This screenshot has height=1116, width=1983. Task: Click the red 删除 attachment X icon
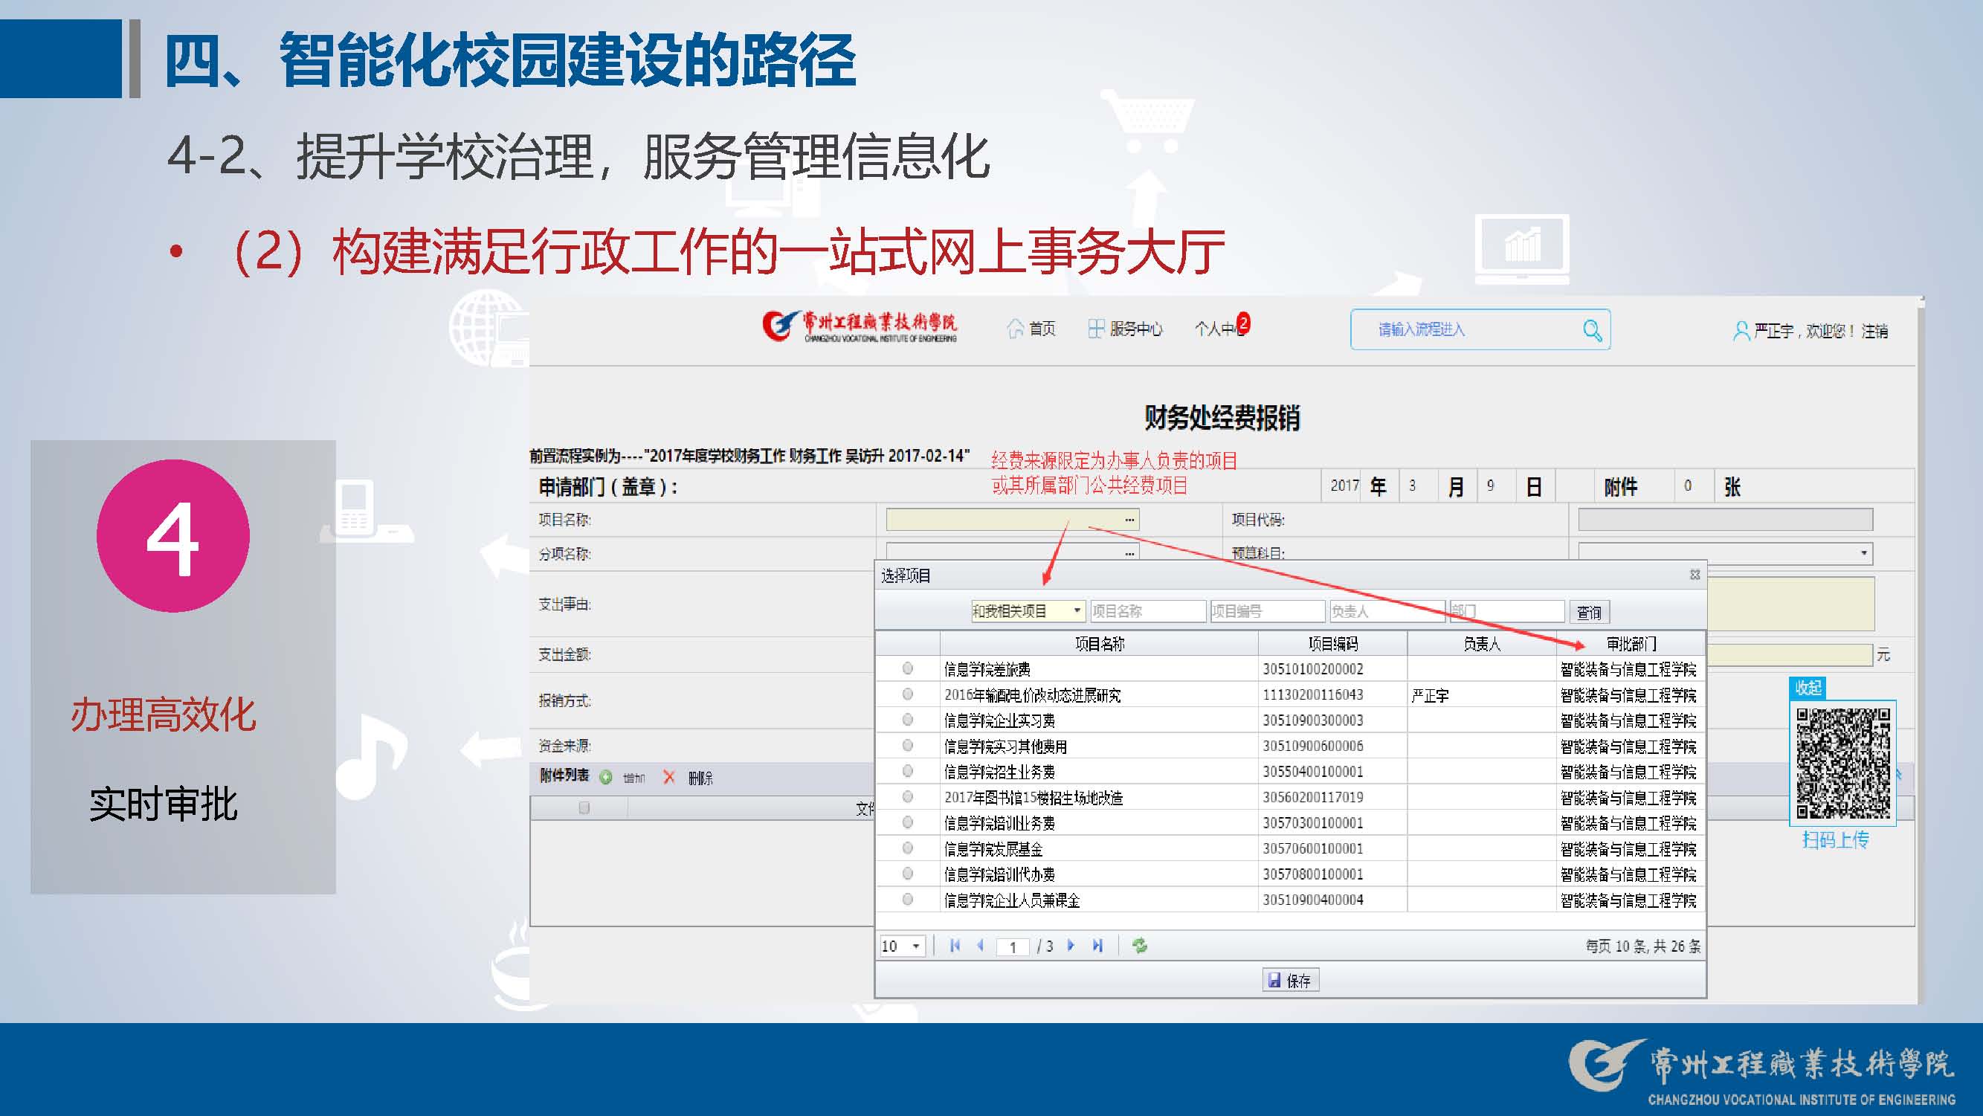point(669,778)
